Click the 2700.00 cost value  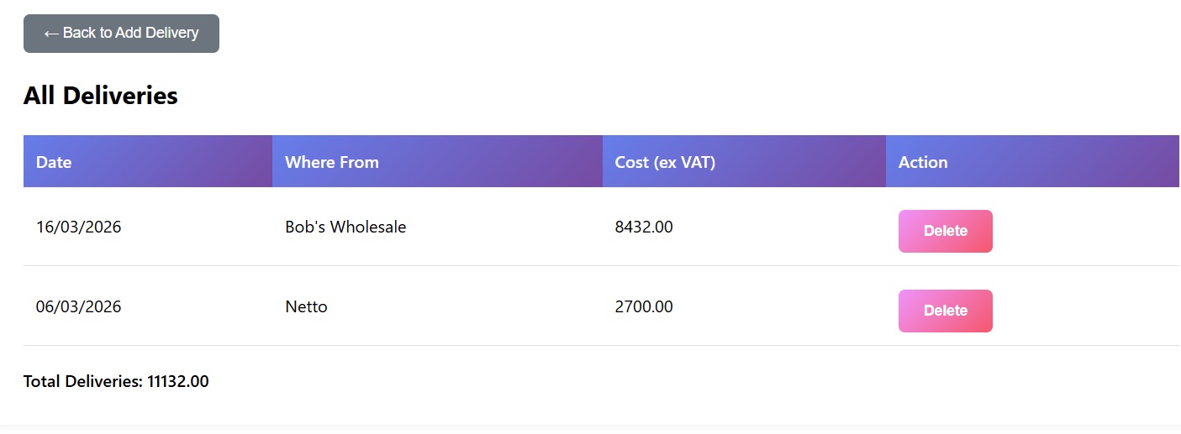pos(644,306)
